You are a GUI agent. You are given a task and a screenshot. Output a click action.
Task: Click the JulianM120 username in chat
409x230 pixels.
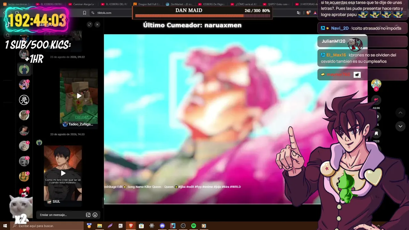click(334, 41)
